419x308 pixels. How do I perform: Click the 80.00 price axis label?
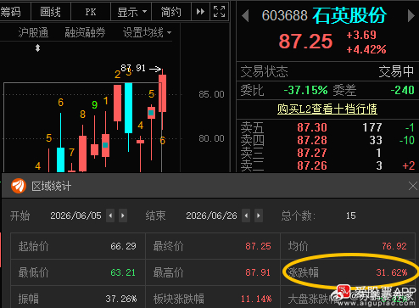click(211, 138)
